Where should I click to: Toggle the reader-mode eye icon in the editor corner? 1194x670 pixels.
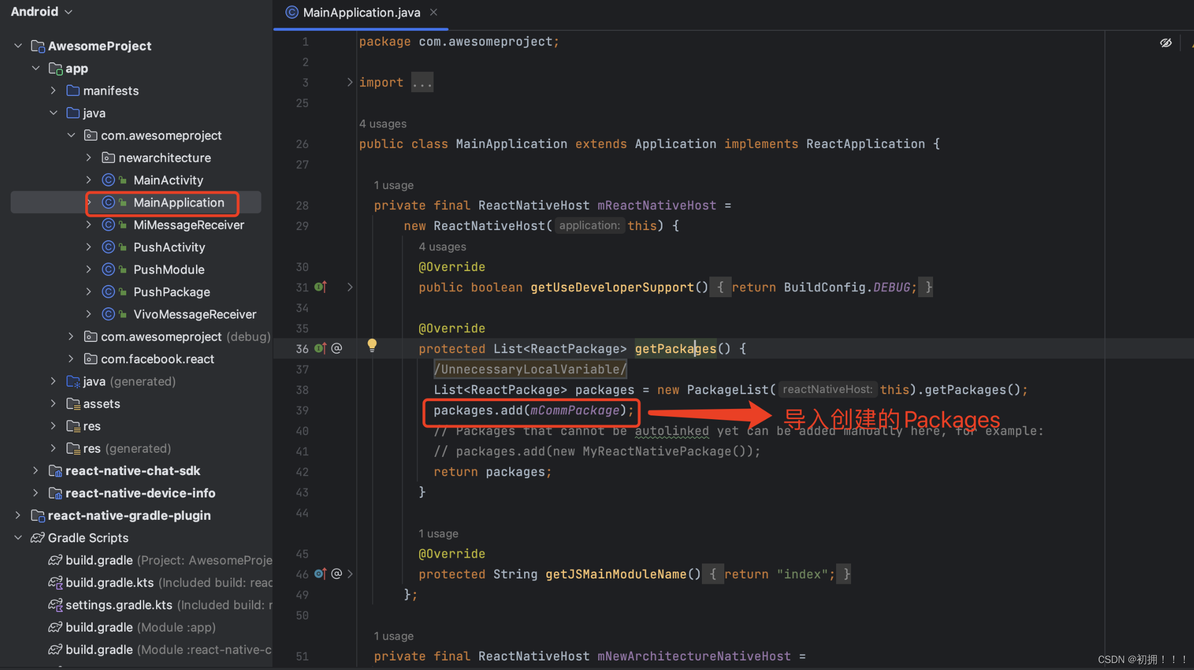click(1166, 43)
